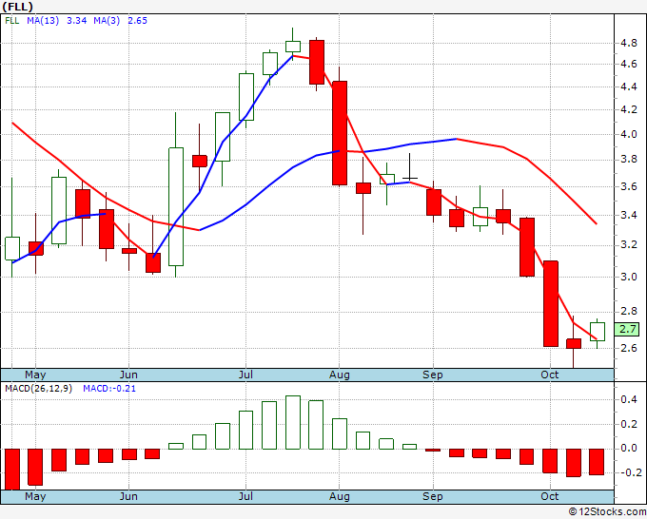The width and height of the screenshot is (647, 519).
Task: Click the tallest red candle in early August
Action: click(340, 133)
